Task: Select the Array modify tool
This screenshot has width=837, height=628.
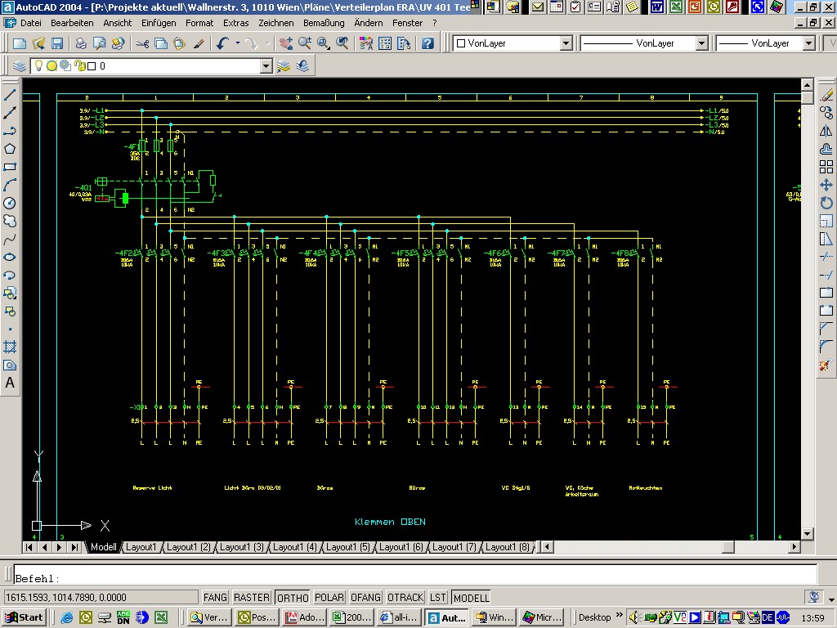Action: pos(826,167)
